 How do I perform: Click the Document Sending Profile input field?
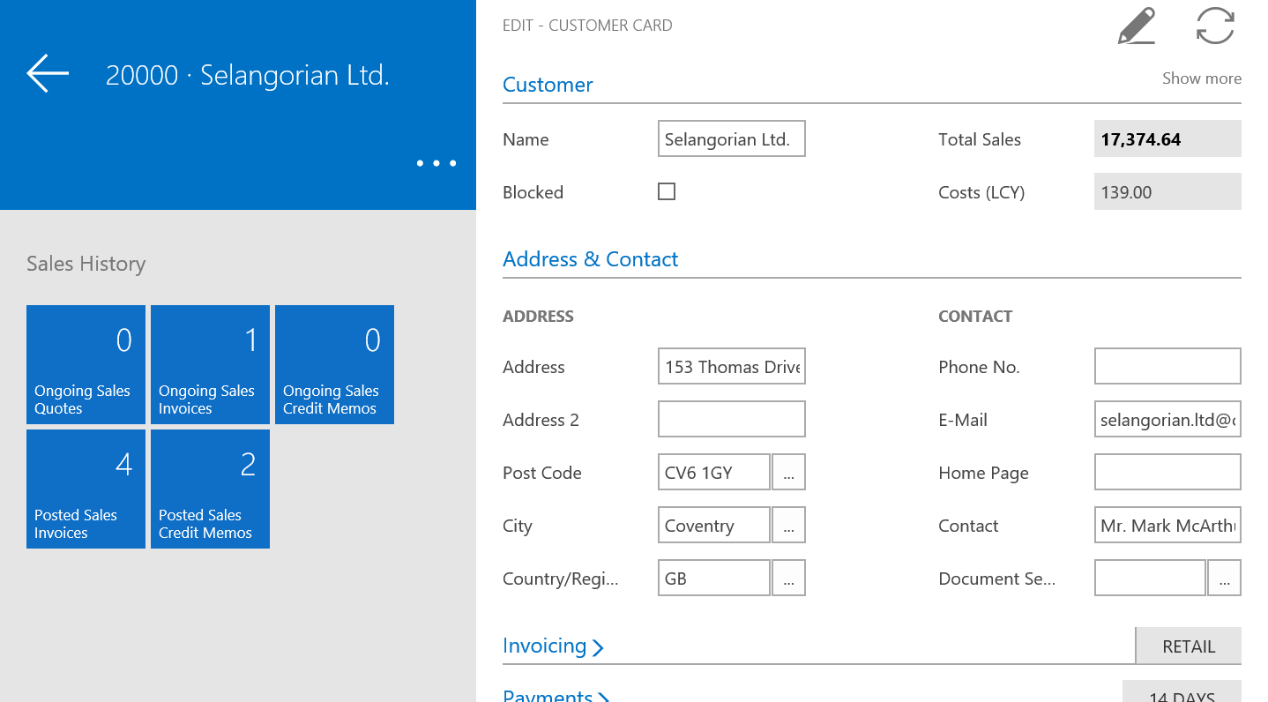[1150, 579]
